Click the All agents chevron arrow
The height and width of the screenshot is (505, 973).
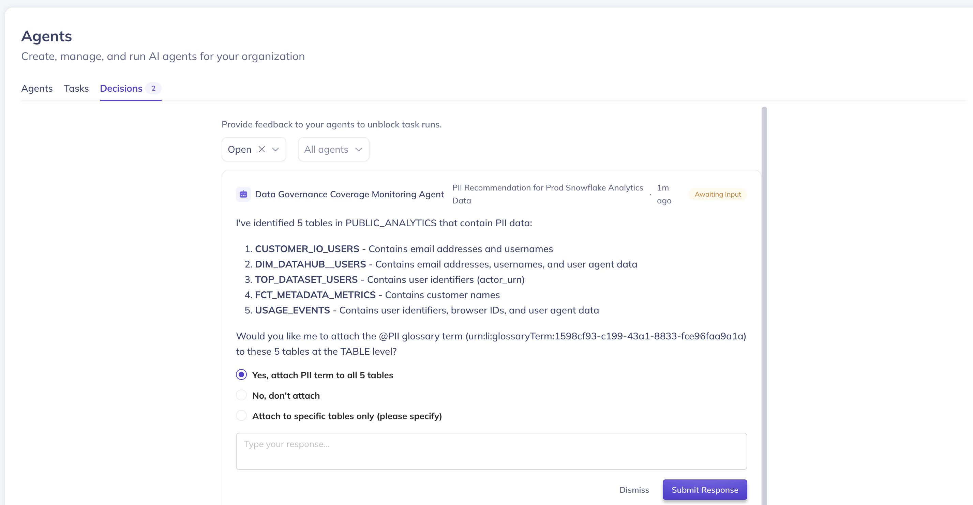pyautogui.click(x=358, y=150)
